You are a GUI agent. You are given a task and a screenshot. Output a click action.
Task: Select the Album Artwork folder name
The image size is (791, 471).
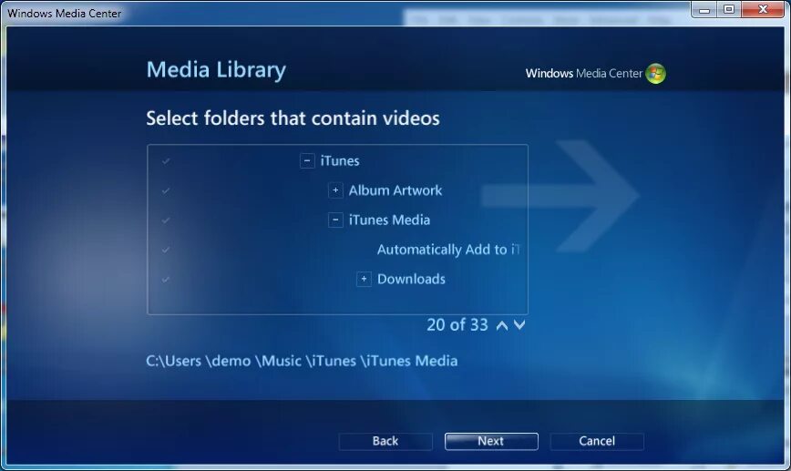click(x=395, y=190)
